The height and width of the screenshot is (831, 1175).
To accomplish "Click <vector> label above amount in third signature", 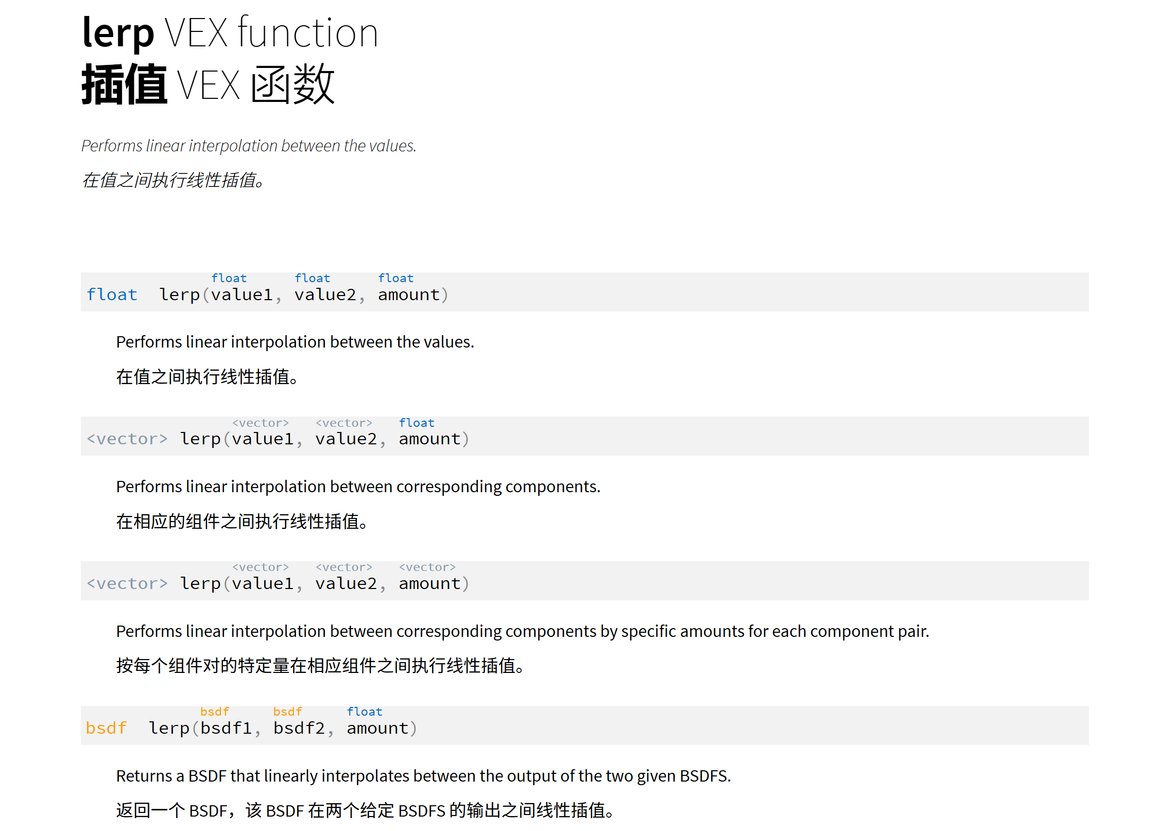I will coord(427,567).
